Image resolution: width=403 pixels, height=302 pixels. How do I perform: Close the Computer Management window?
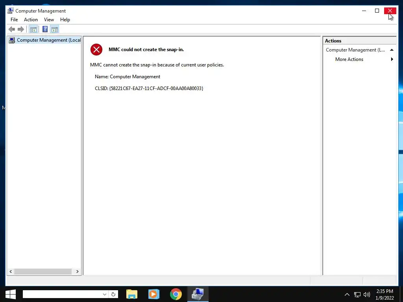390,11
